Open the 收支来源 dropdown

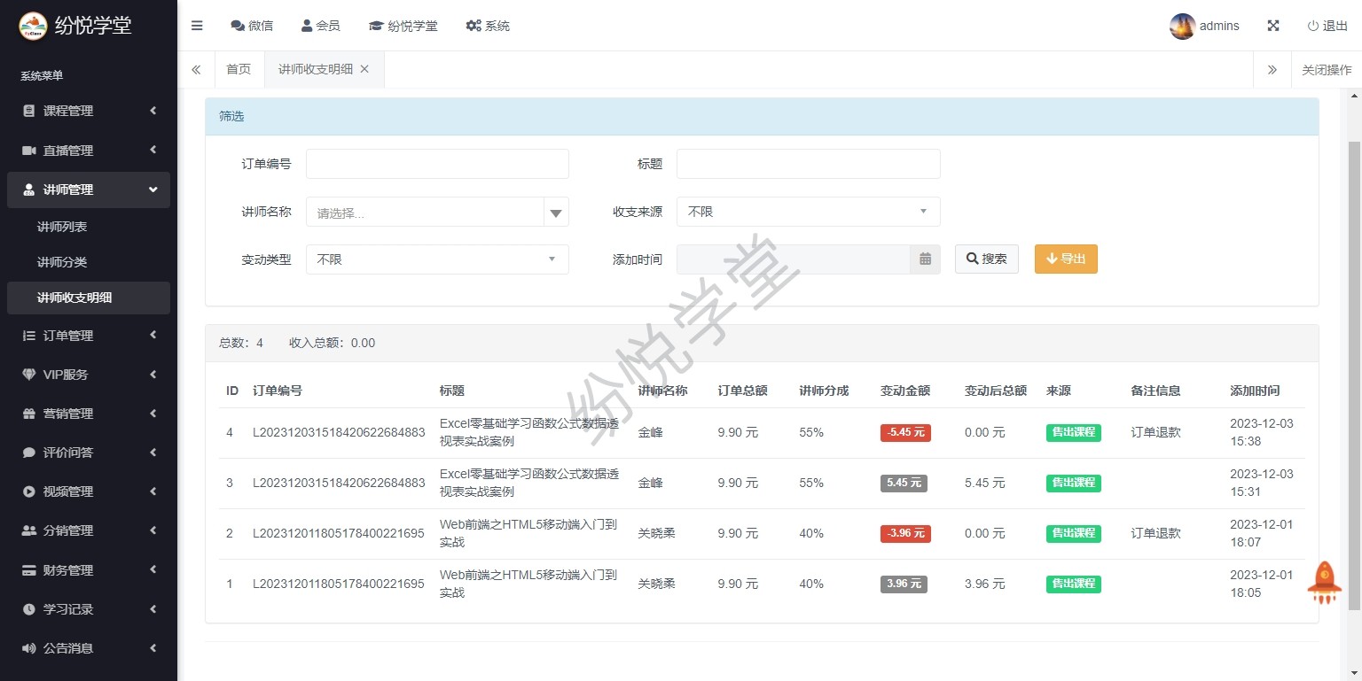tap(808, 212)
